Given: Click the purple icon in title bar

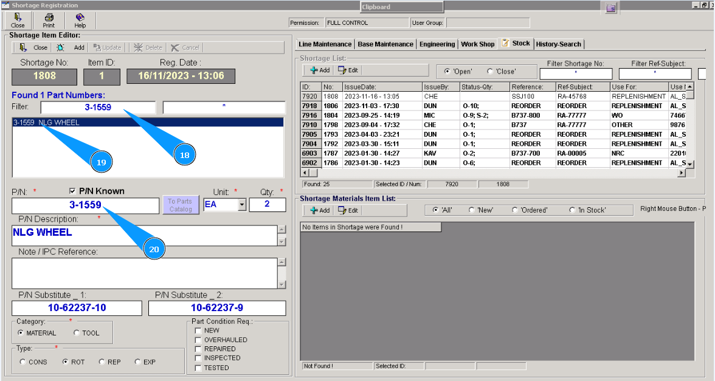Looking at the screenshot, I should (x=610, y=7).
